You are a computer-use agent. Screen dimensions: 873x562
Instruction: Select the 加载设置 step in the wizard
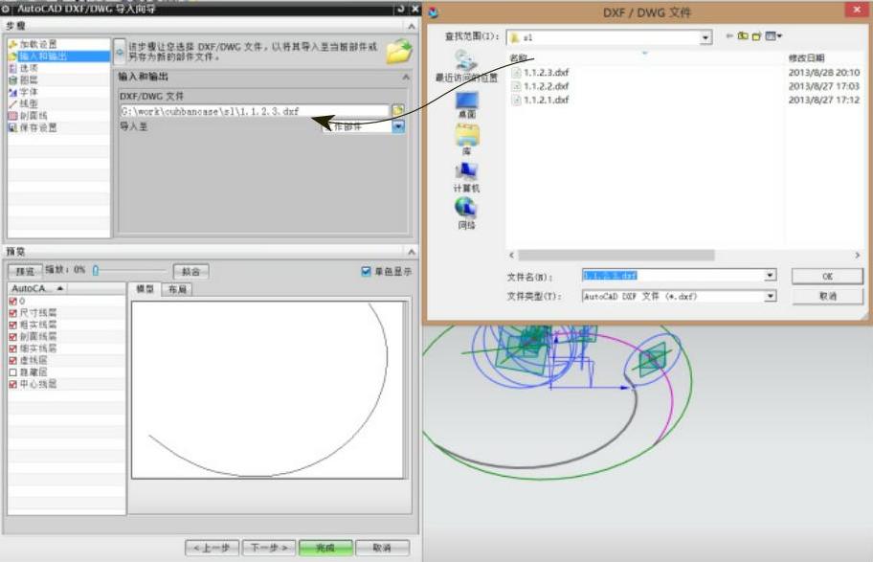tap(38, 44)
